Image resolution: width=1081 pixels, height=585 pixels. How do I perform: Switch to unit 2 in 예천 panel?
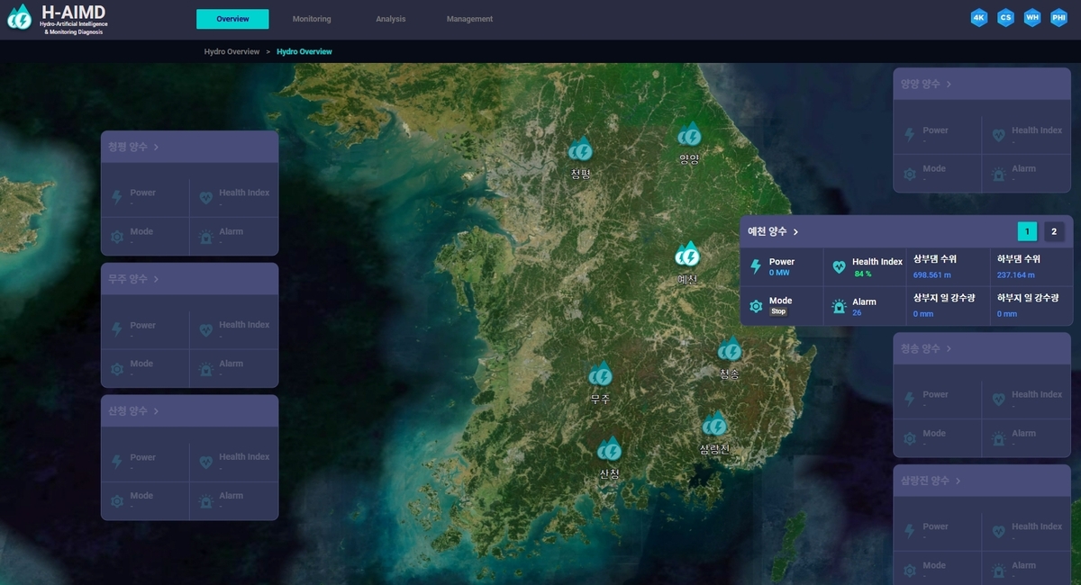[x=1054, y=231]
